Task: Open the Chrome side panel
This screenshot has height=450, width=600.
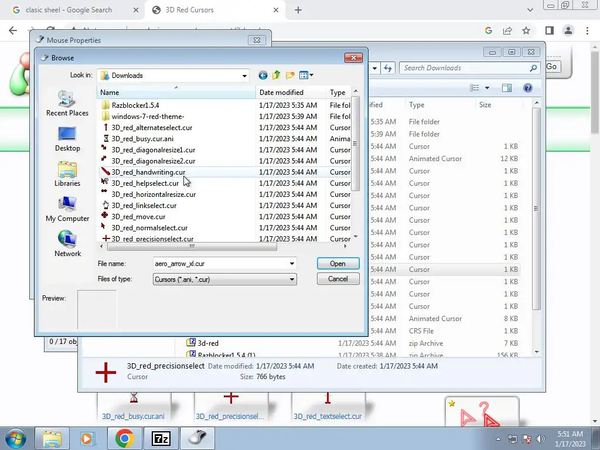Action: coord(550,30)
